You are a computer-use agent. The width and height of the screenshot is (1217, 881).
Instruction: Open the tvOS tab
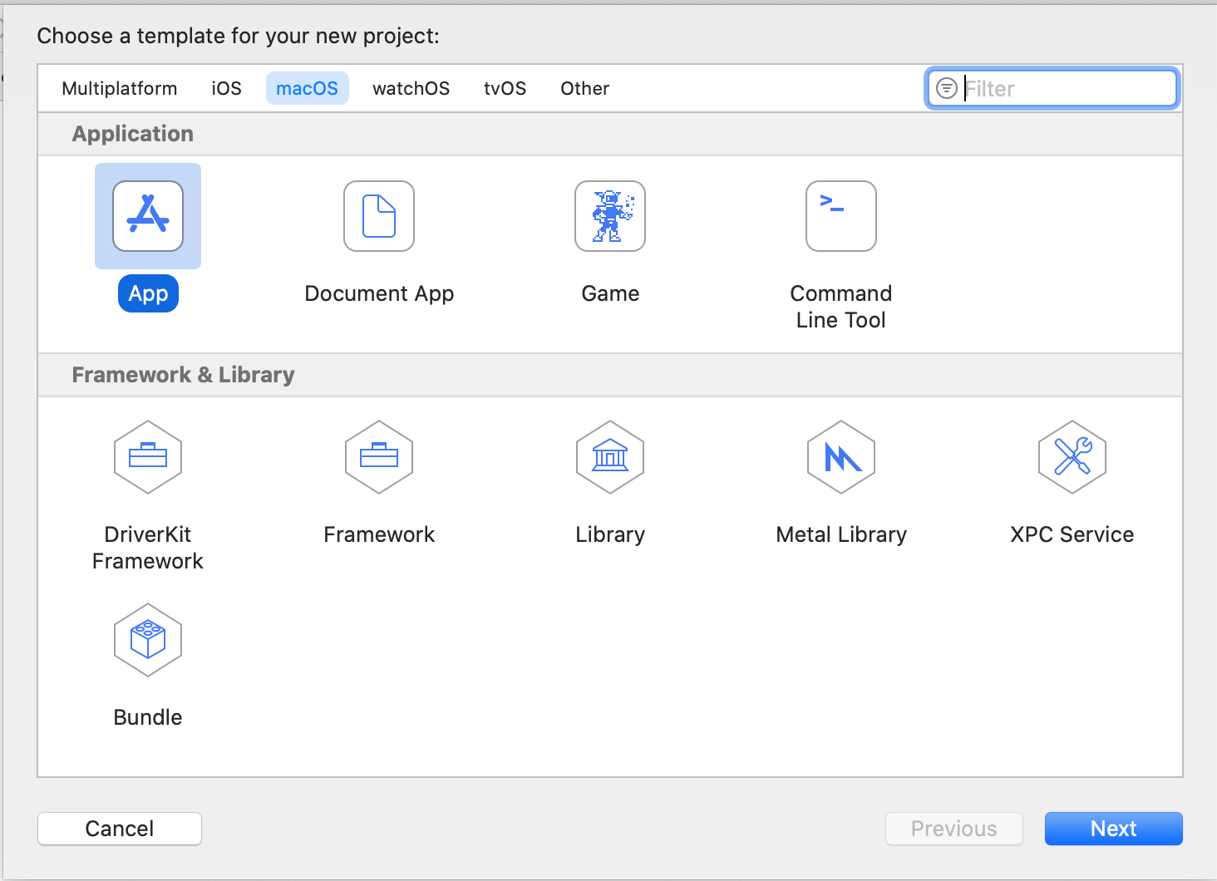click(x=505, y=88)
